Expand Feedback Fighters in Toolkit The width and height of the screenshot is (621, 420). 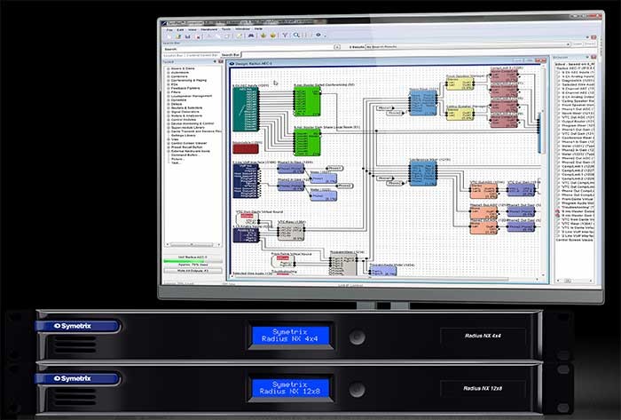[168, 88]
